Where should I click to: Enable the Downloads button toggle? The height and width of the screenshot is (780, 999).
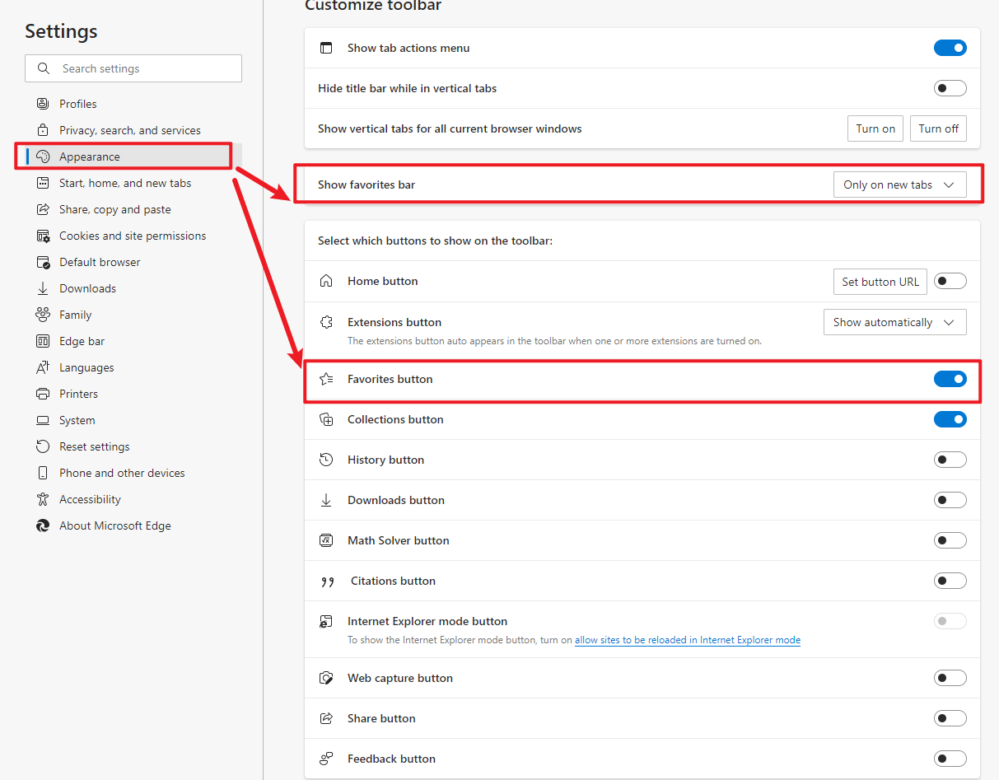click(x=950, y=500)
